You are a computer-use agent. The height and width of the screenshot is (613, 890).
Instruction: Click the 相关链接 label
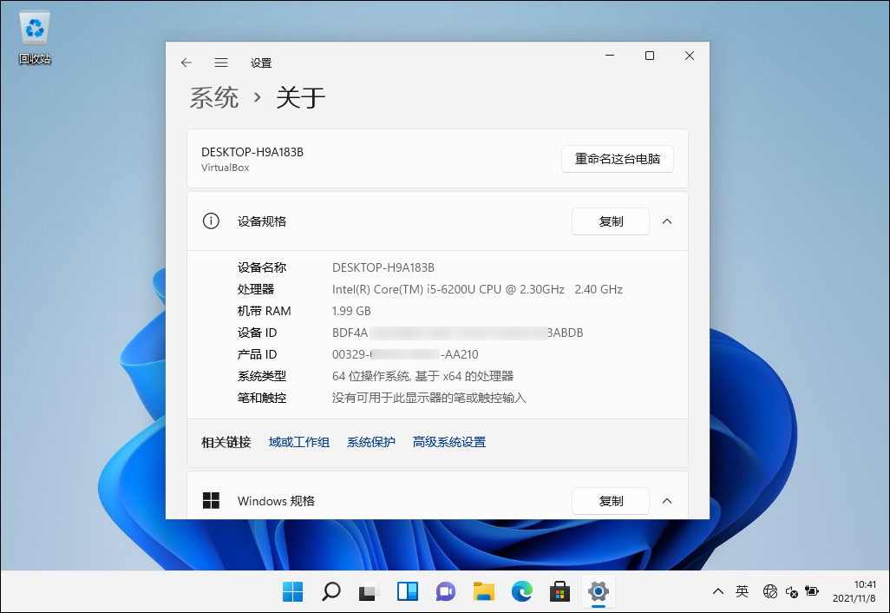pos(226,442)
